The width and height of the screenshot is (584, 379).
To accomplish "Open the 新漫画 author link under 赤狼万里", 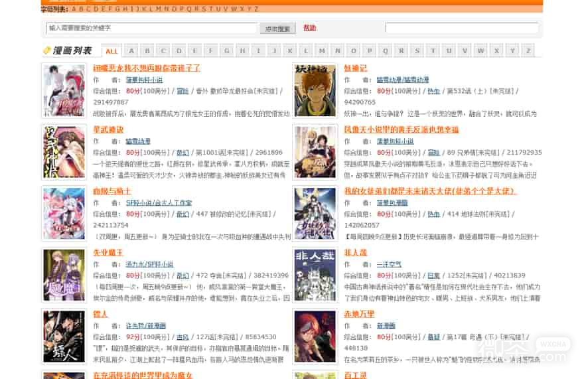I will tap(386, 326).
